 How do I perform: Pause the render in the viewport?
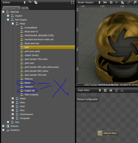pos(111,3)
